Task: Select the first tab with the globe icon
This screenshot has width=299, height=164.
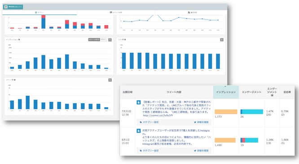Action: (40, 13)
